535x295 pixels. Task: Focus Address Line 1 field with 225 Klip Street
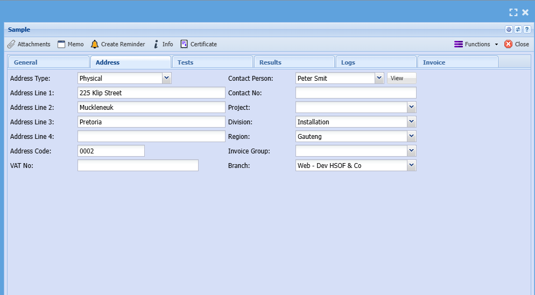tap(151, 93)
